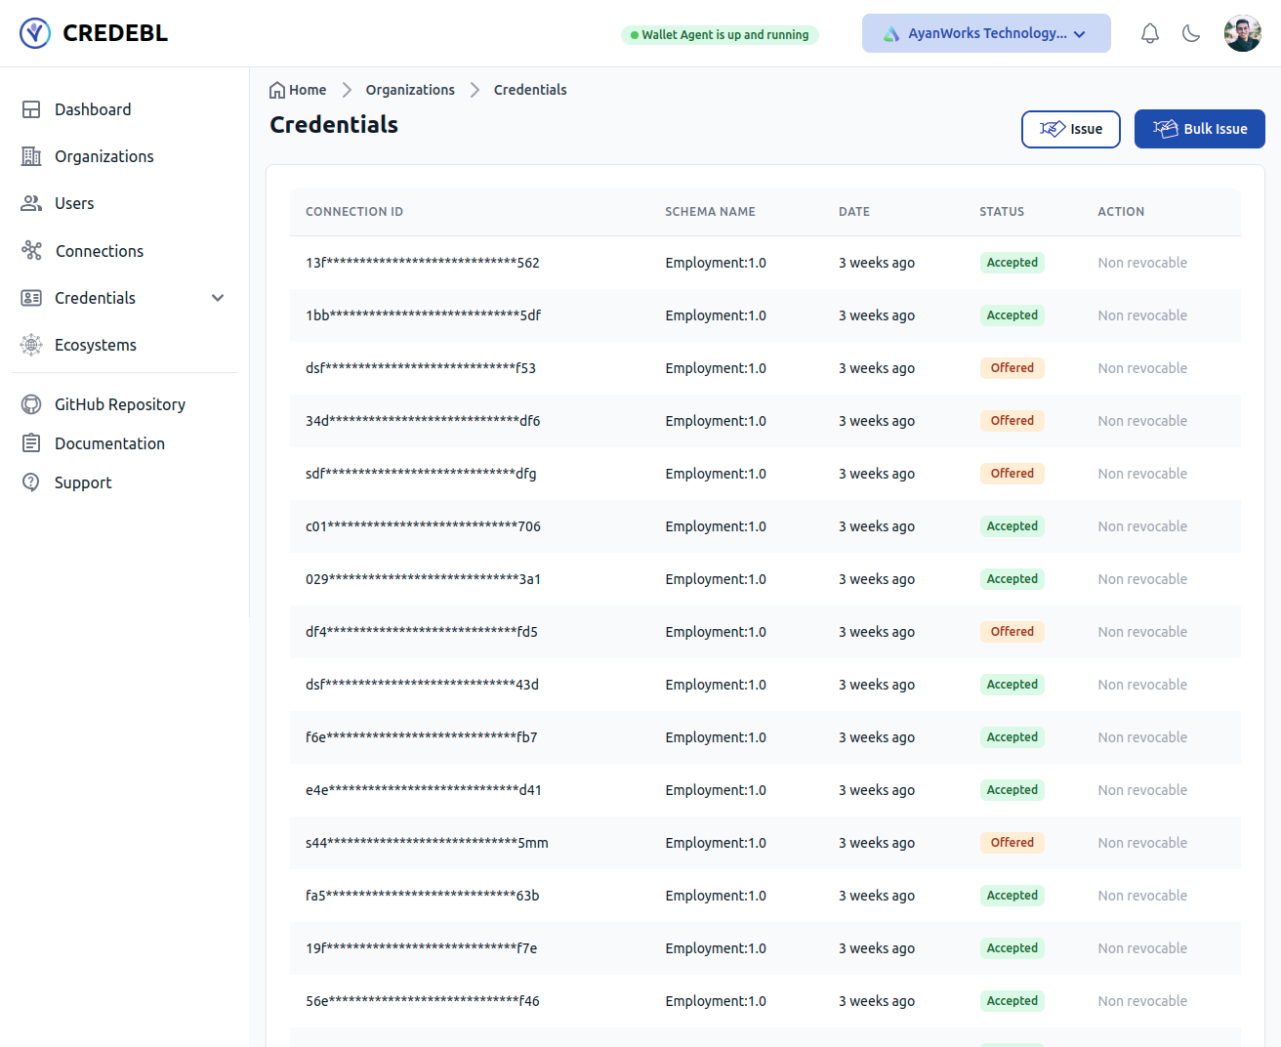Open the Support menu item

coord(83,482)
